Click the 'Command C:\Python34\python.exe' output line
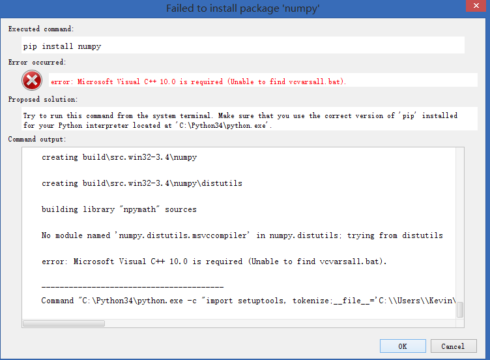The width and height of the screenshot is (490, 360). click(x=248, y=301)
